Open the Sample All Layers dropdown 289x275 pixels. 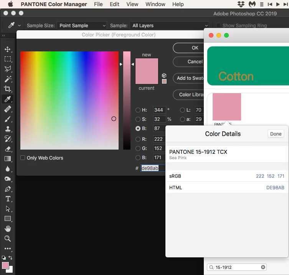169,25
